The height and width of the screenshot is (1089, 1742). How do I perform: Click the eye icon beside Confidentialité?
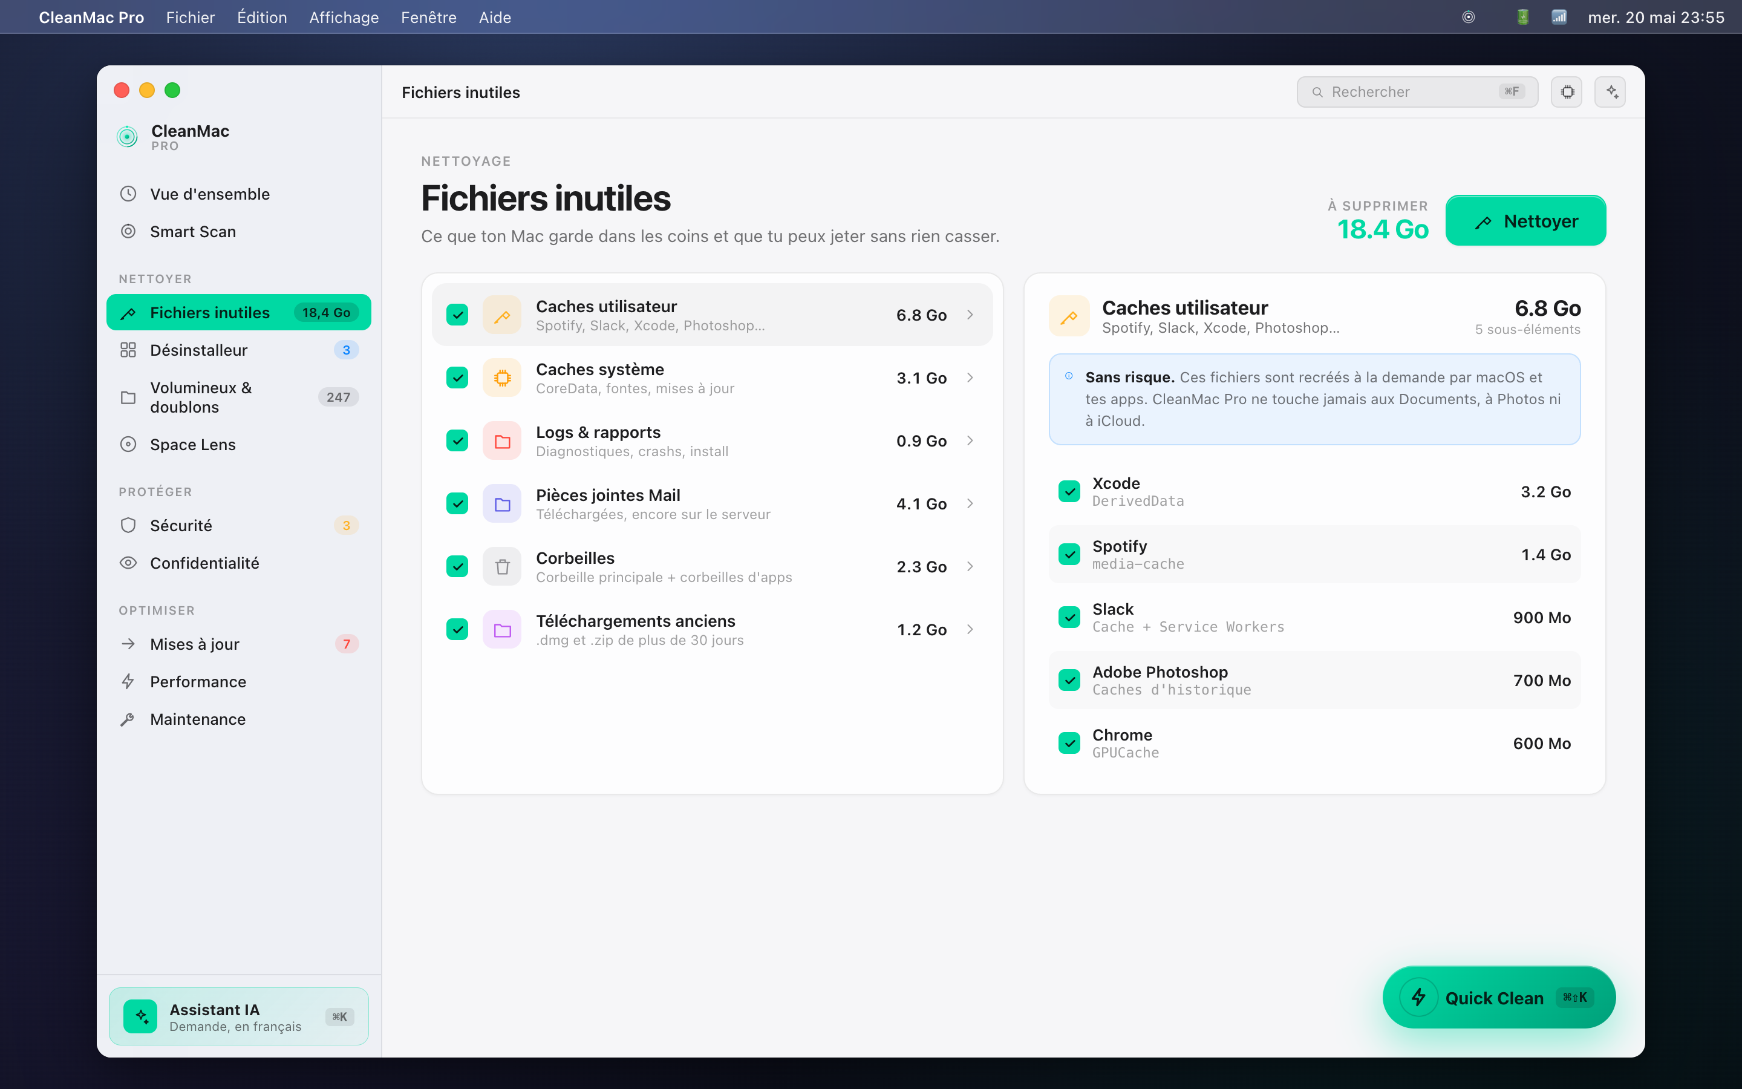[x=128, y=563]
